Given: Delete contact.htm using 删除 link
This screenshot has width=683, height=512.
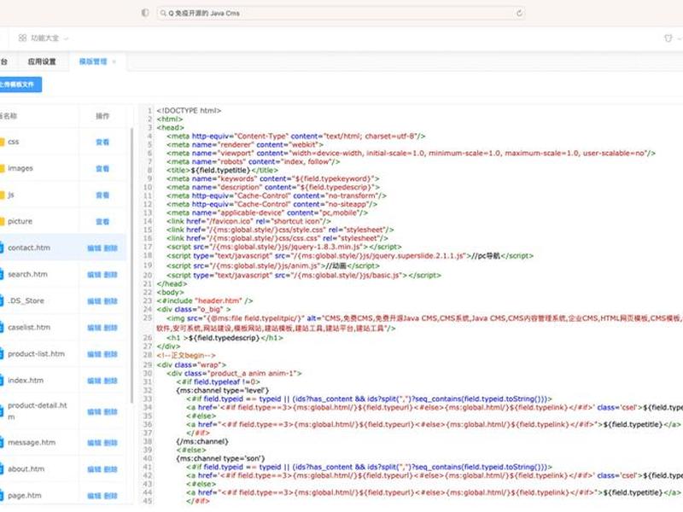Looking at the screenshot, I should 111,248.
